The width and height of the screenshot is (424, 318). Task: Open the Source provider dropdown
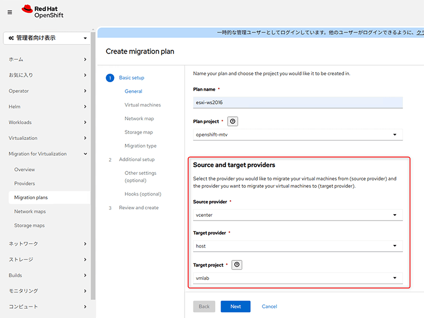click(297, 215)
